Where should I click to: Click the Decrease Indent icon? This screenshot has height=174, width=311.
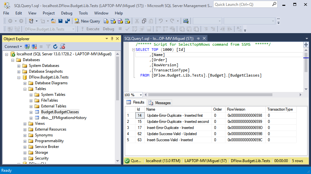(223, 29)
